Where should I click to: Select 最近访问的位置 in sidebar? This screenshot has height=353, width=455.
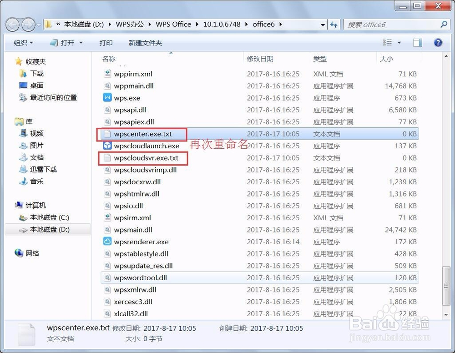[x=48, y=98]
